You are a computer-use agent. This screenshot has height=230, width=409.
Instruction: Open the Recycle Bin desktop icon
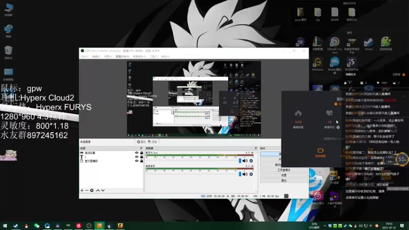tap(8, 53)
